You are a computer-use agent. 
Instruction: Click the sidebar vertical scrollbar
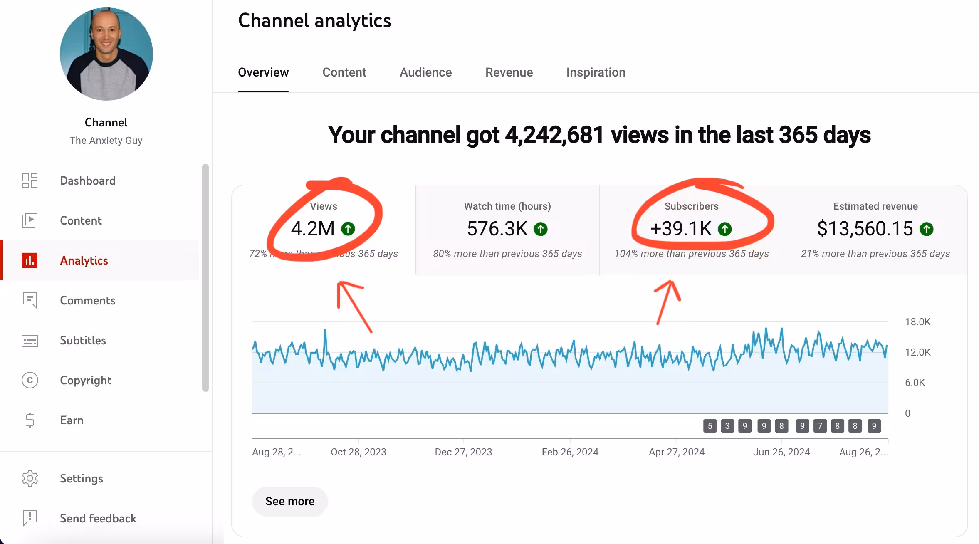pyautogui.click(x=205, y=277)
